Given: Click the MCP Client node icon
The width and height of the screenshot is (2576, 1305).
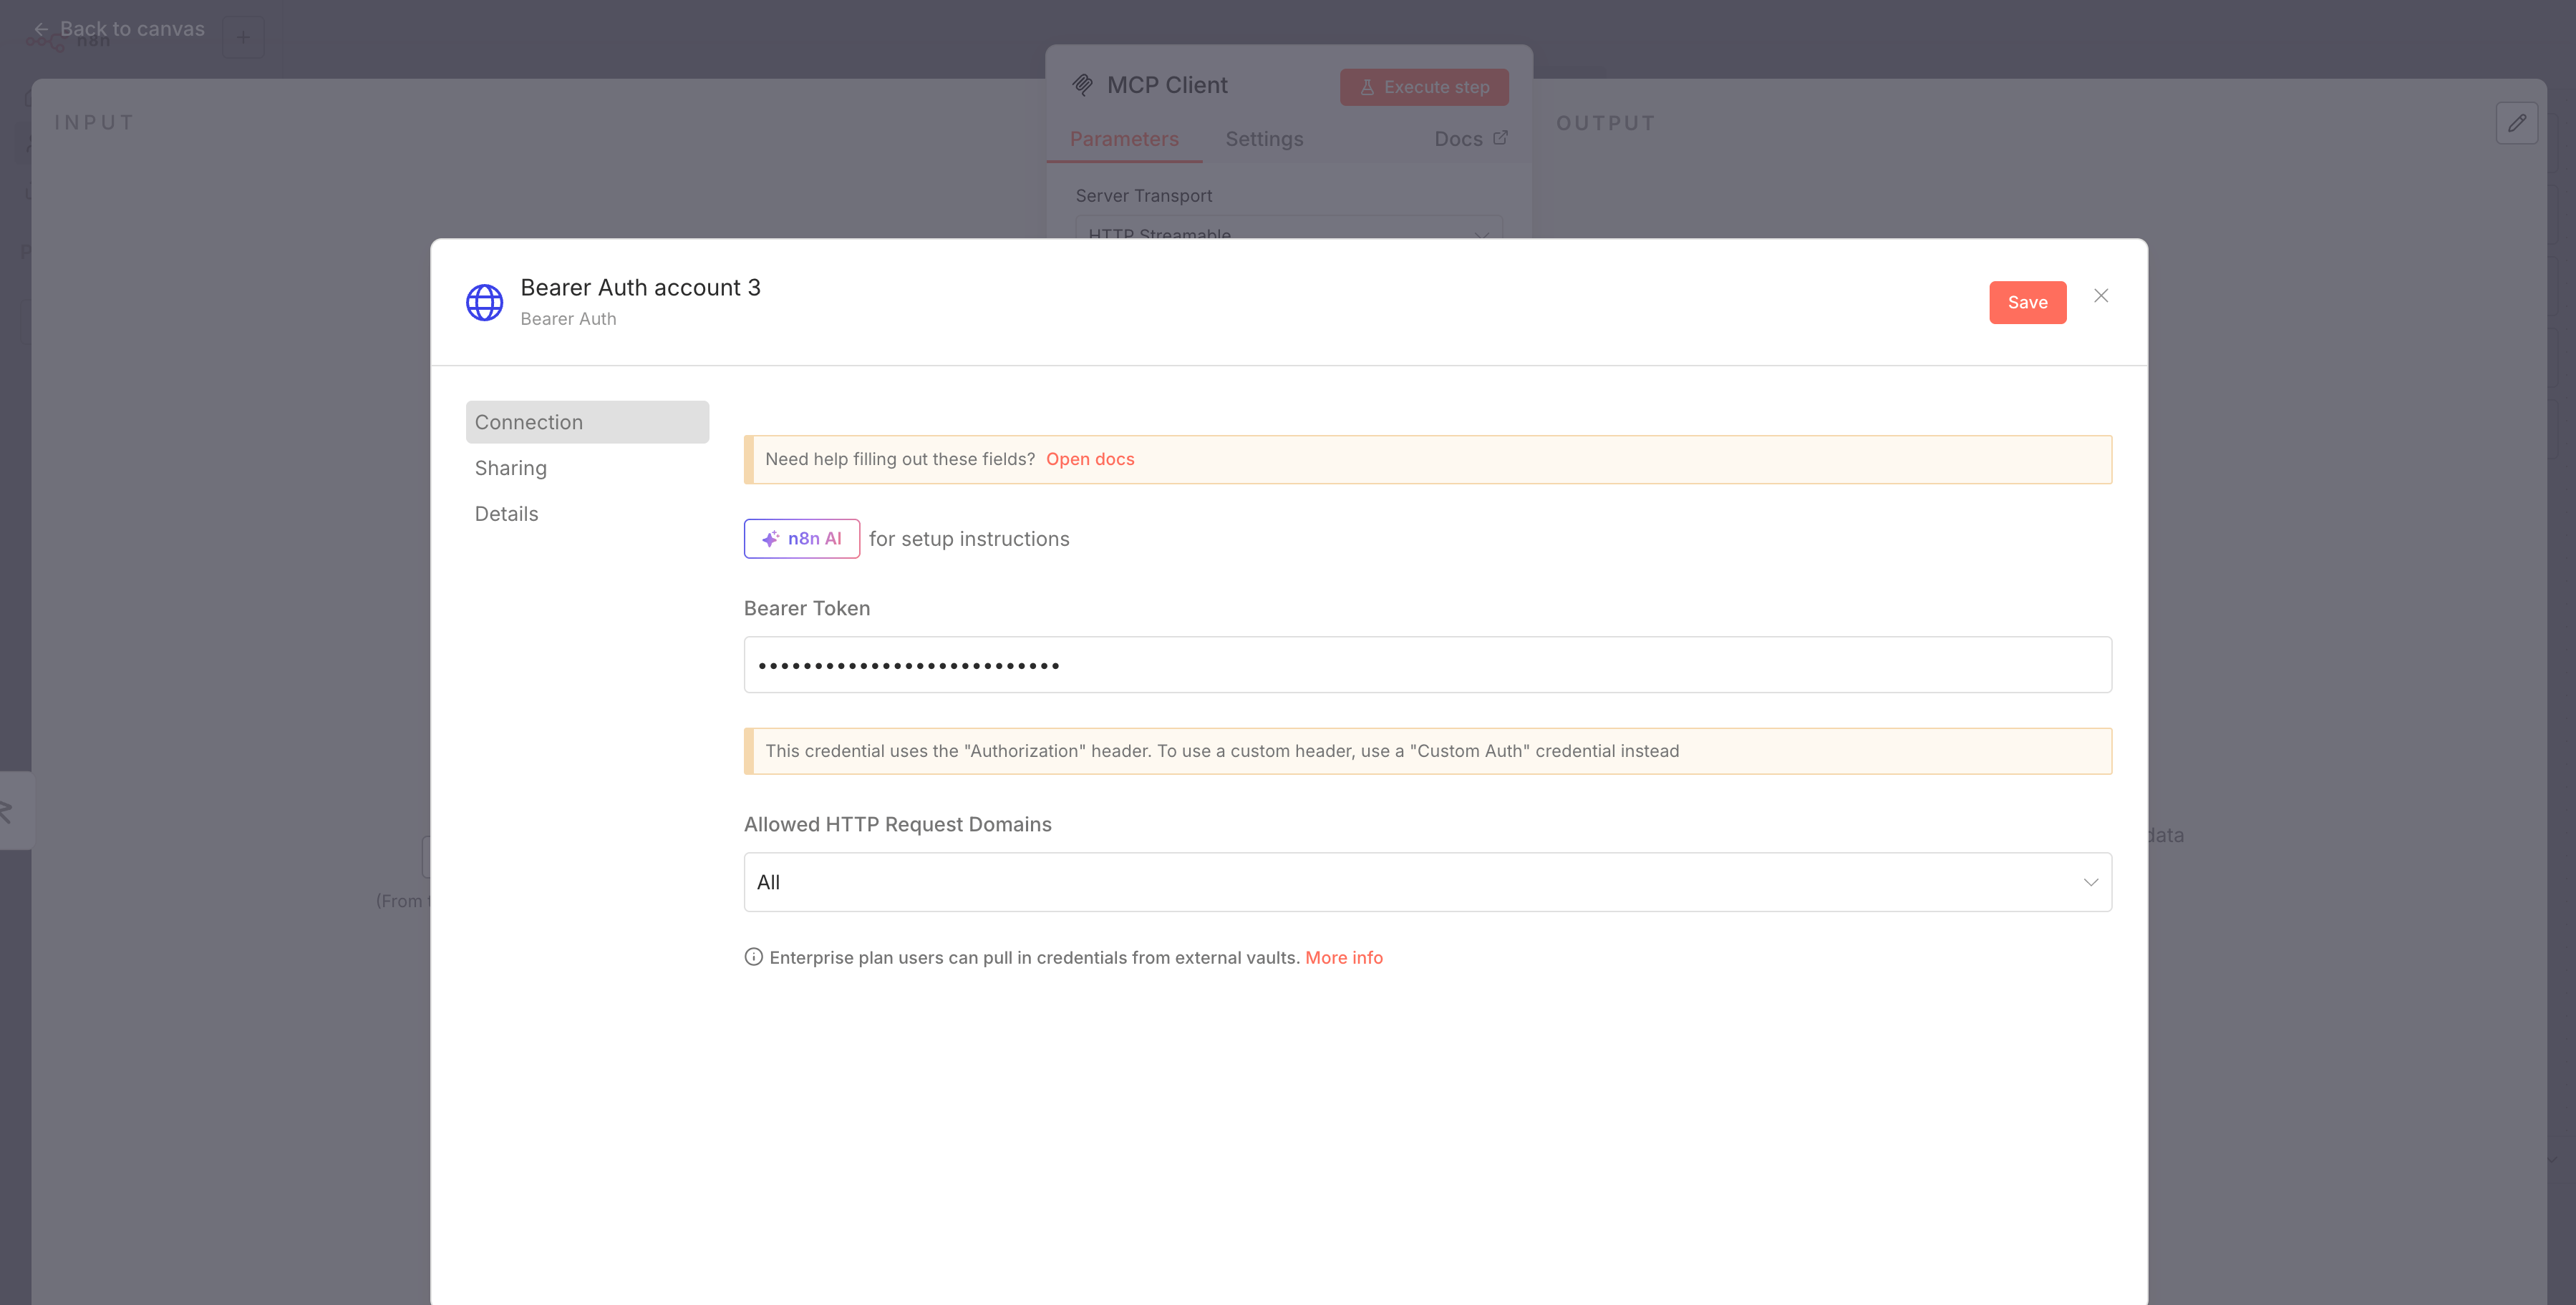Looking at the screenshot, I should coord(1082,86).
